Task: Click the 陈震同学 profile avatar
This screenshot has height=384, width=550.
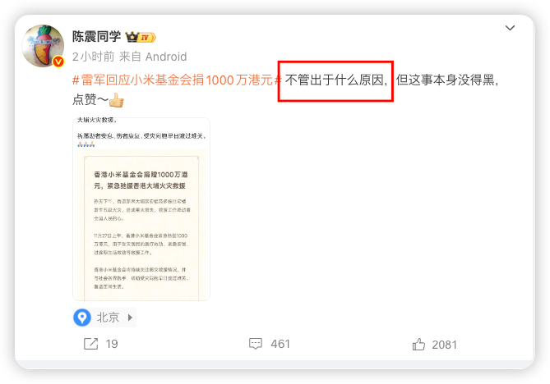Action: click(43, 46)
